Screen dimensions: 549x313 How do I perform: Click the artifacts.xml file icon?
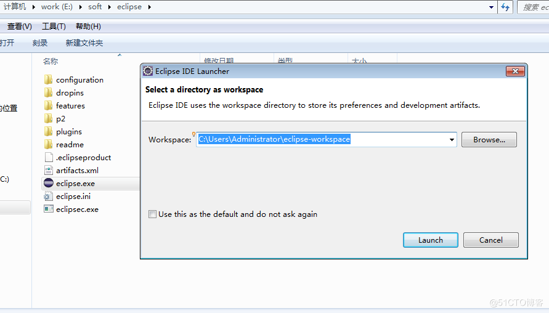point(49,170)
